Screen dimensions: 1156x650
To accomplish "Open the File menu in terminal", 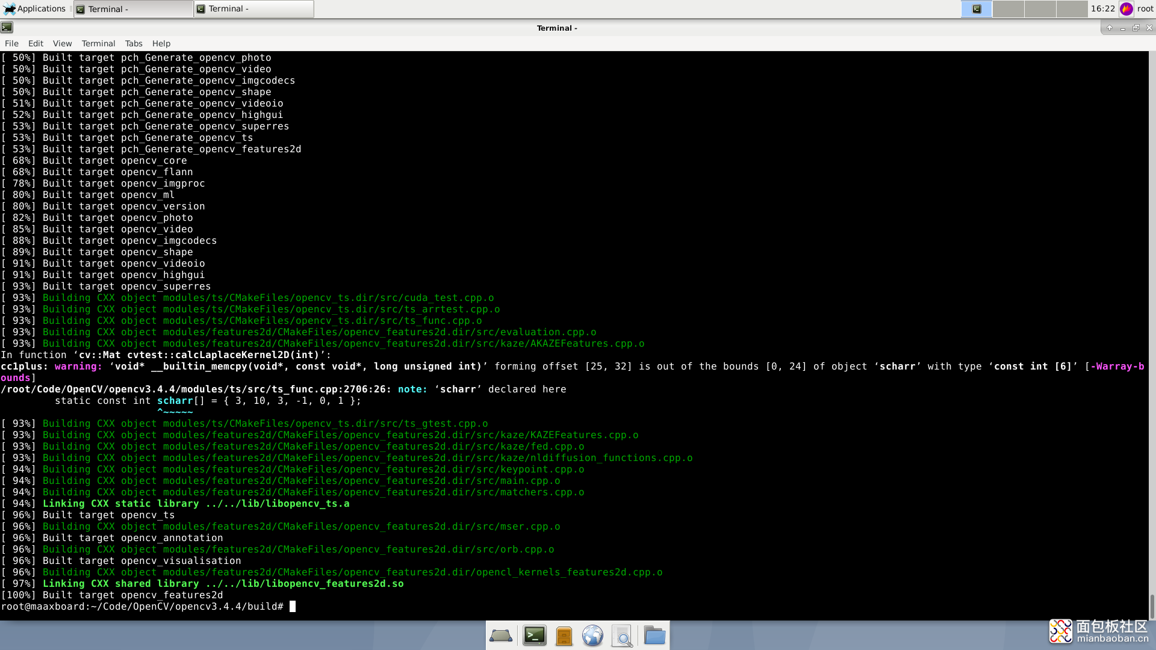I will 12,43.
